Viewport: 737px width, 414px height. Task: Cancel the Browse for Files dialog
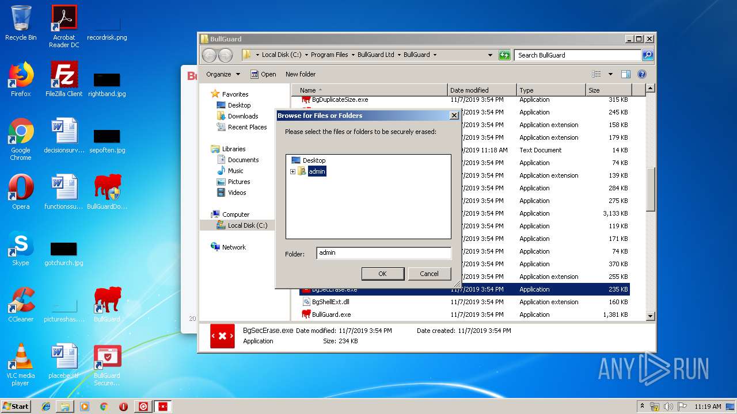pos(429,274)
